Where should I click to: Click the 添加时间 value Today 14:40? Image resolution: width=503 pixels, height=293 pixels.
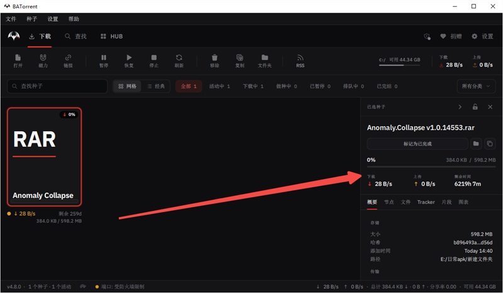point(478,251)
